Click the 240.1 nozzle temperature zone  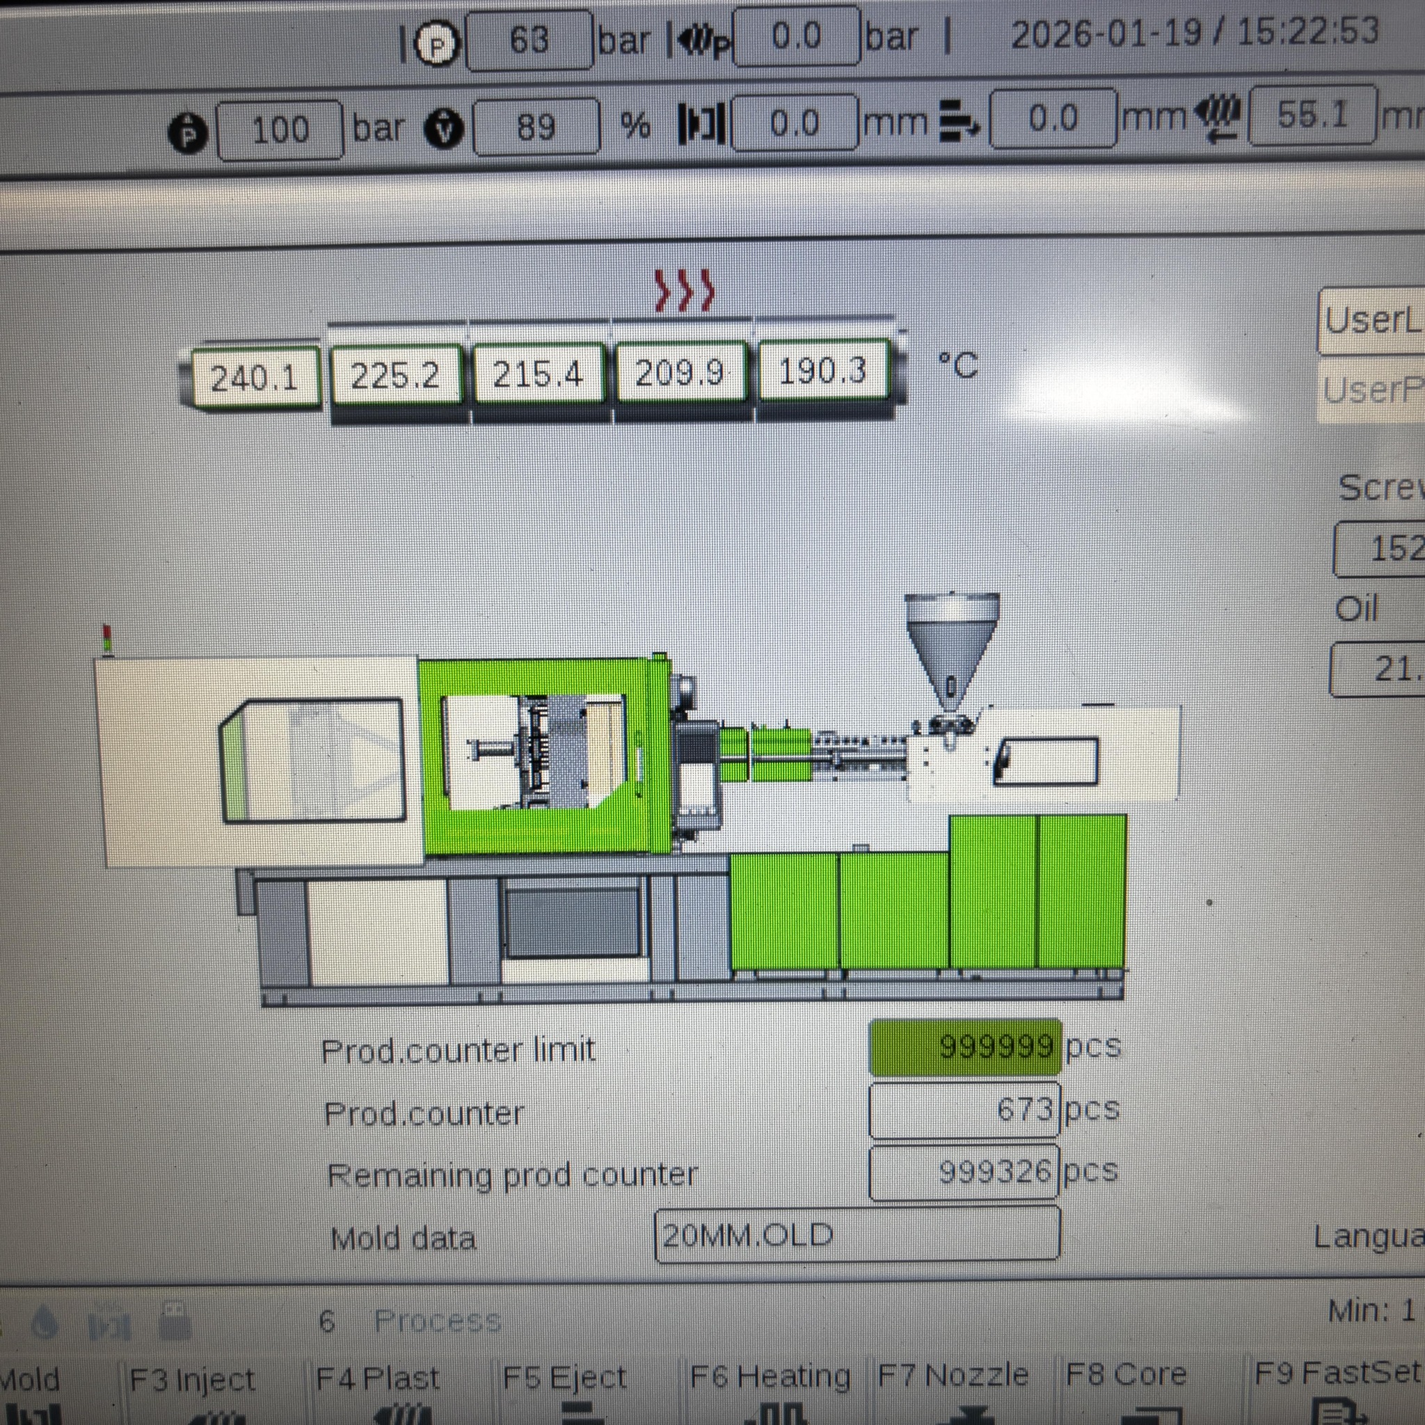pyautogui.click(x=255, y=379)
